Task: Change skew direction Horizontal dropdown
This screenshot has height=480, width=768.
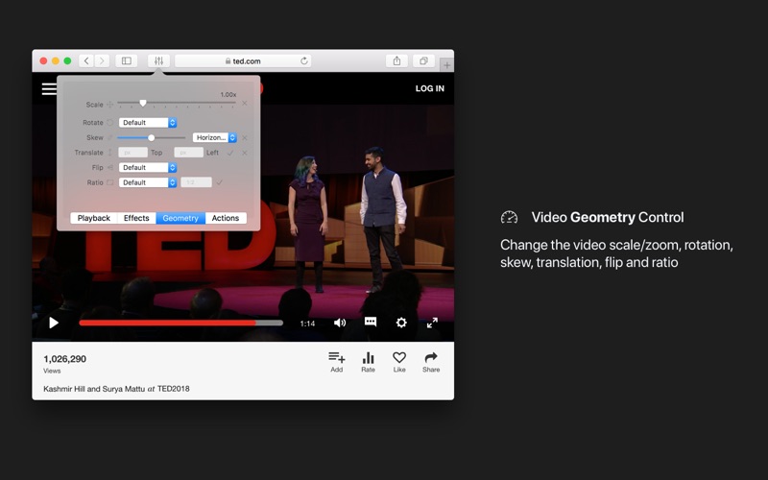Action: (214, 137)
